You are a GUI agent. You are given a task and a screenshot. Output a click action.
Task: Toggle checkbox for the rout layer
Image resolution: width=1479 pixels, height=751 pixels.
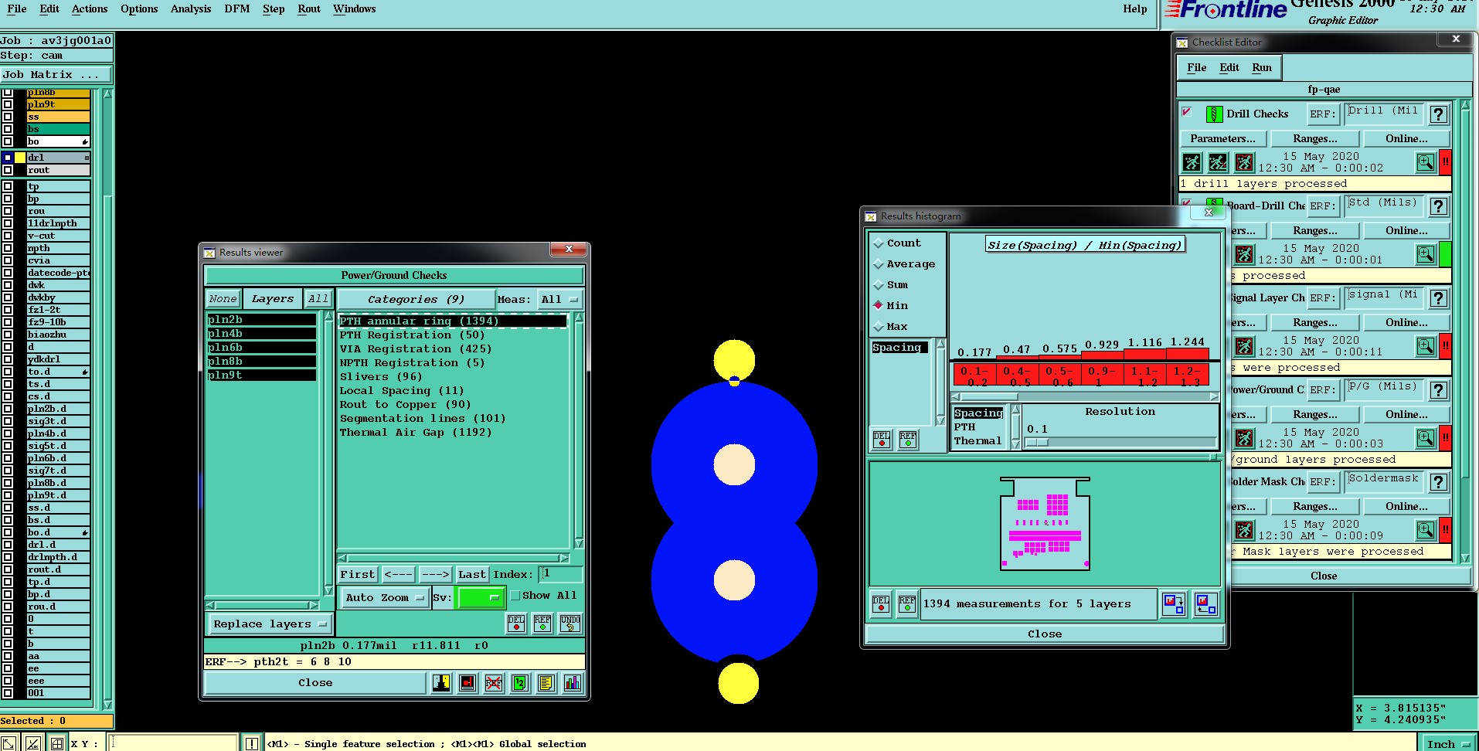click(x=8, y=170)
